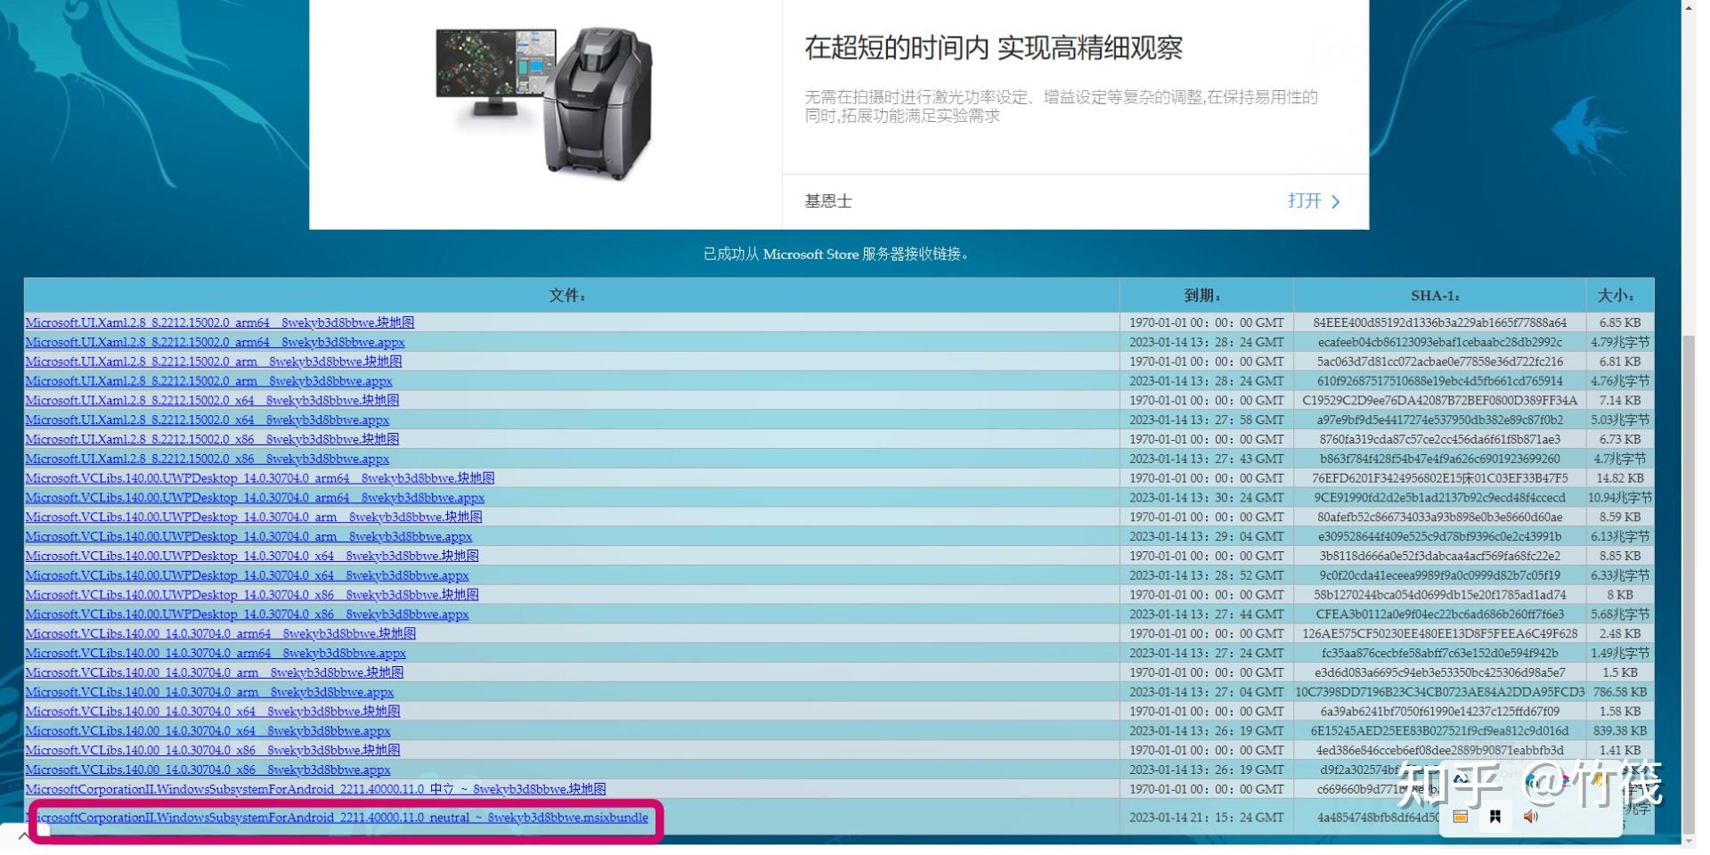Image resolution: width=1710 pixels, height=855 pixels.
Task: Click Microsoft.VCLibs.140.00.UWPDesktop x64 appx link
Action: [248, 574]
